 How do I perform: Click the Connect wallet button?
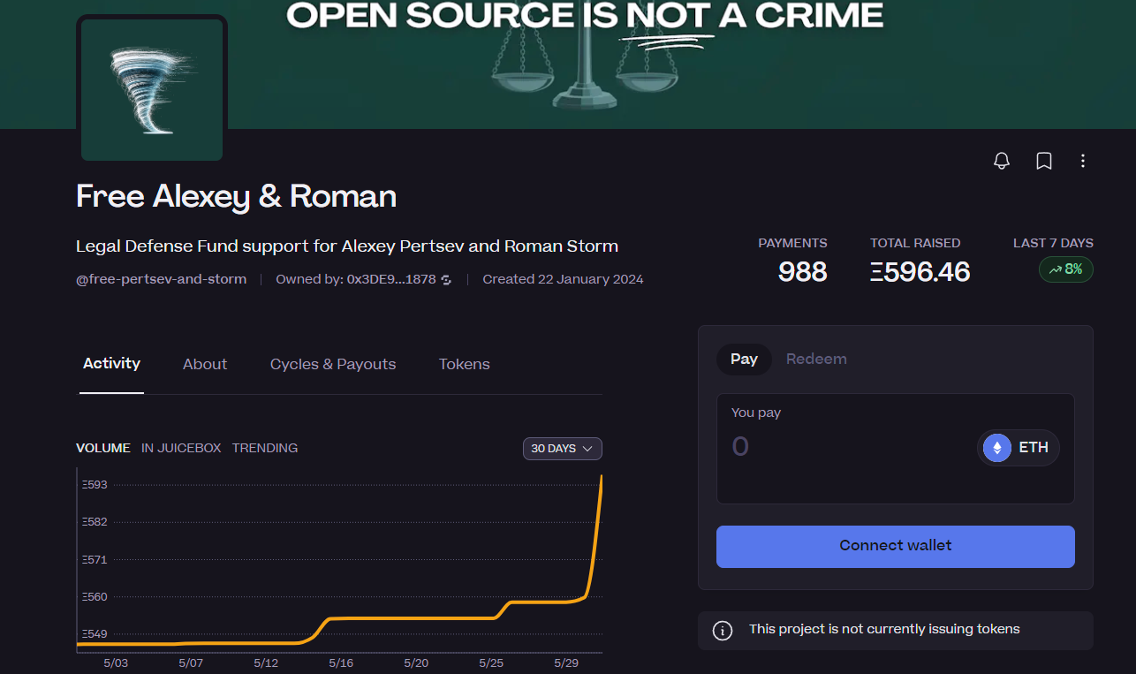pyautogui.click(x=896, y=546)
